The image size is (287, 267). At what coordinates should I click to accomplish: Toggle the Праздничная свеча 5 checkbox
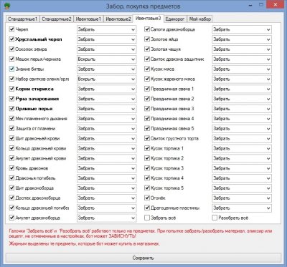click(147, 129)
